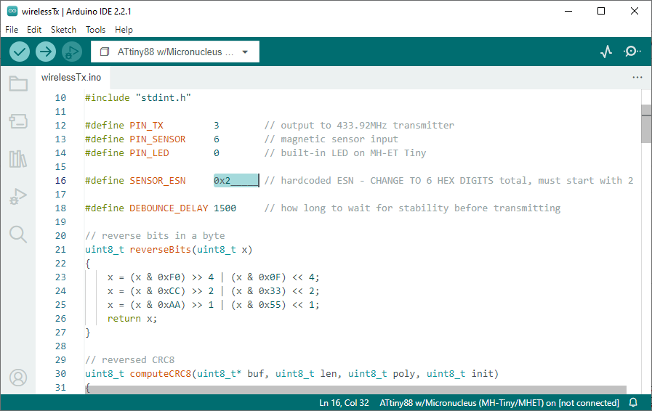Viewport: 652px width, 411px height.
Task: Click the notifications bell in status bar
Action: point(633,402)
